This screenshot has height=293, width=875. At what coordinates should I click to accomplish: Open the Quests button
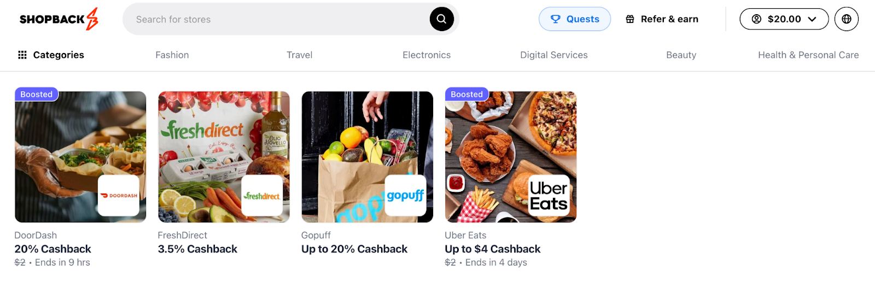[x=575, y=19]
